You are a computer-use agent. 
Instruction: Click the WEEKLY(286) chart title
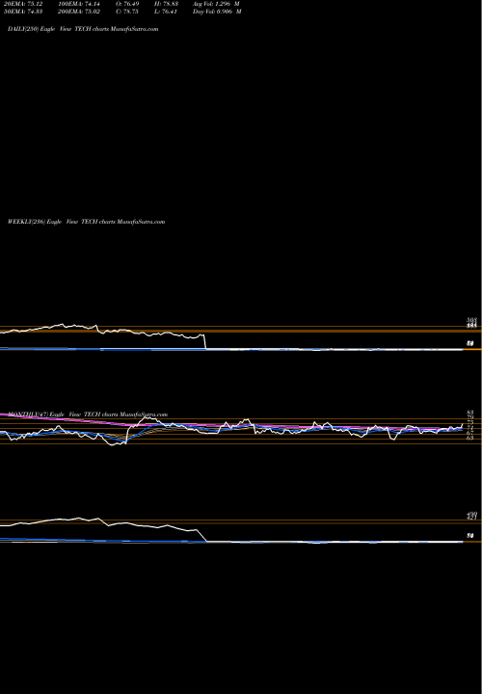pos(87,222)
